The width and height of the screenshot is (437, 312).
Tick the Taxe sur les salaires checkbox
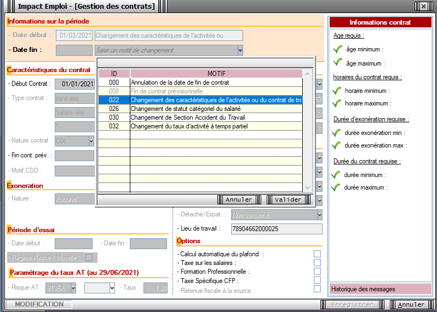point(317,262)
